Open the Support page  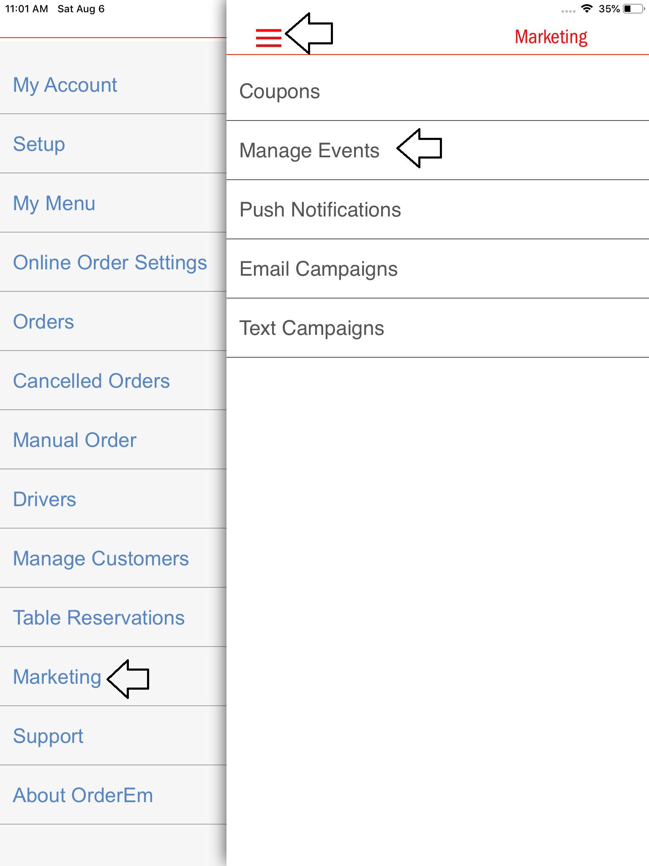click(x=48, y=736)
